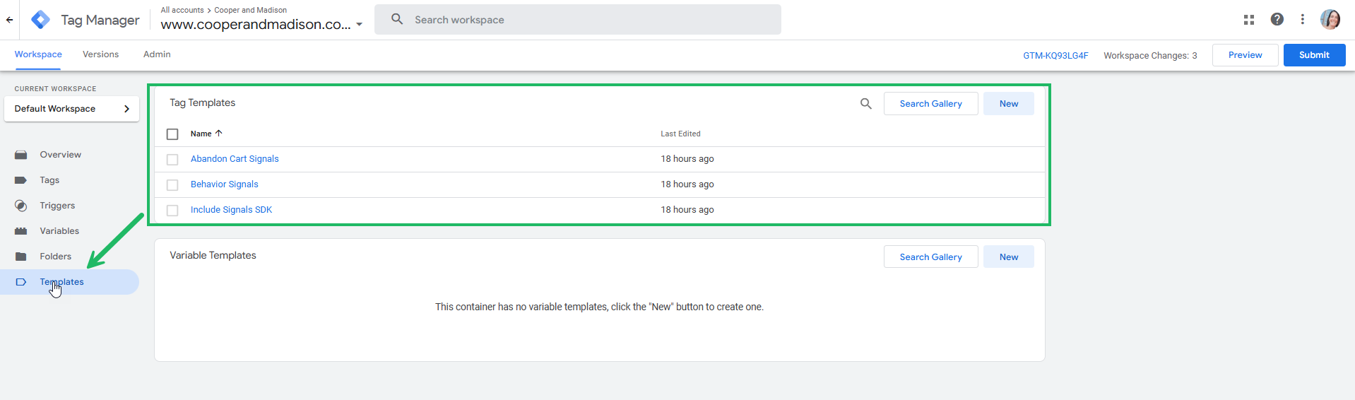The width and height of the screenshot is (1355, 400).
Task: Toggle the select-all checkbox in header
Action: 172,134
